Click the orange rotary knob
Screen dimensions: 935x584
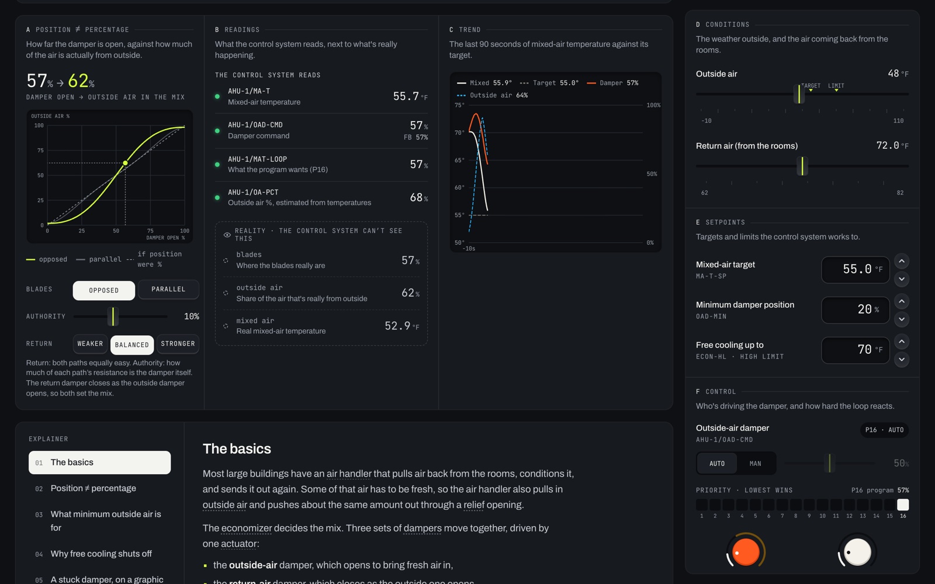click(x=746, y=552)
